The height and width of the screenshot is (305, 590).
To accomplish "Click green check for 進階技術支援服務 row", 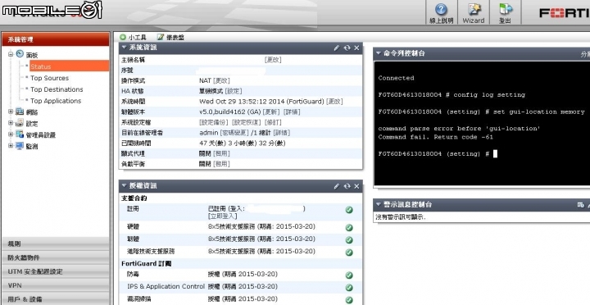I will coord(349,253).
